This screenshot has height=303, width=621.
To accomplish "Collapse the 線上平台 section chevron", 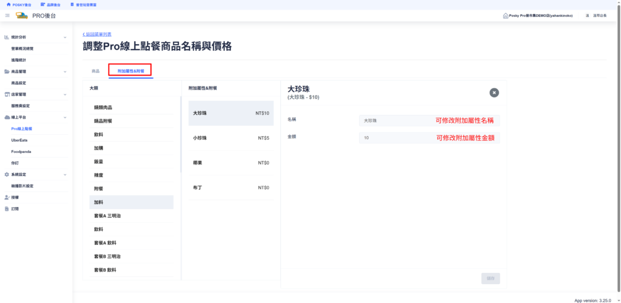I will (65, 117).
